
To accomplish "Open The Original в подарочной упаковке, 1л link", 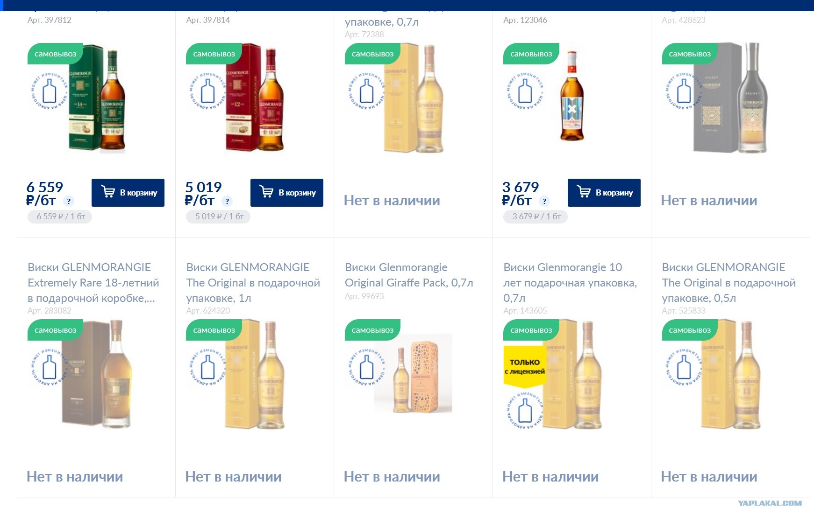I will (x=253, y=283).
